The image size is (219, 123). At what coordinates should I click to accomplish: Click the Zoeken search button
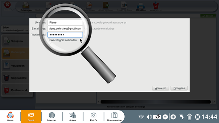click(208, 16)
